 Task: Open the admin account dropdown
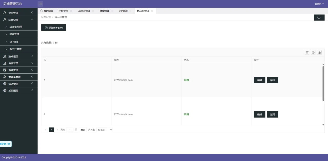click(x=319, y=4)
